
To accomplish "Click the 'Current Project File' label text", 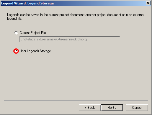I will 33,33.
